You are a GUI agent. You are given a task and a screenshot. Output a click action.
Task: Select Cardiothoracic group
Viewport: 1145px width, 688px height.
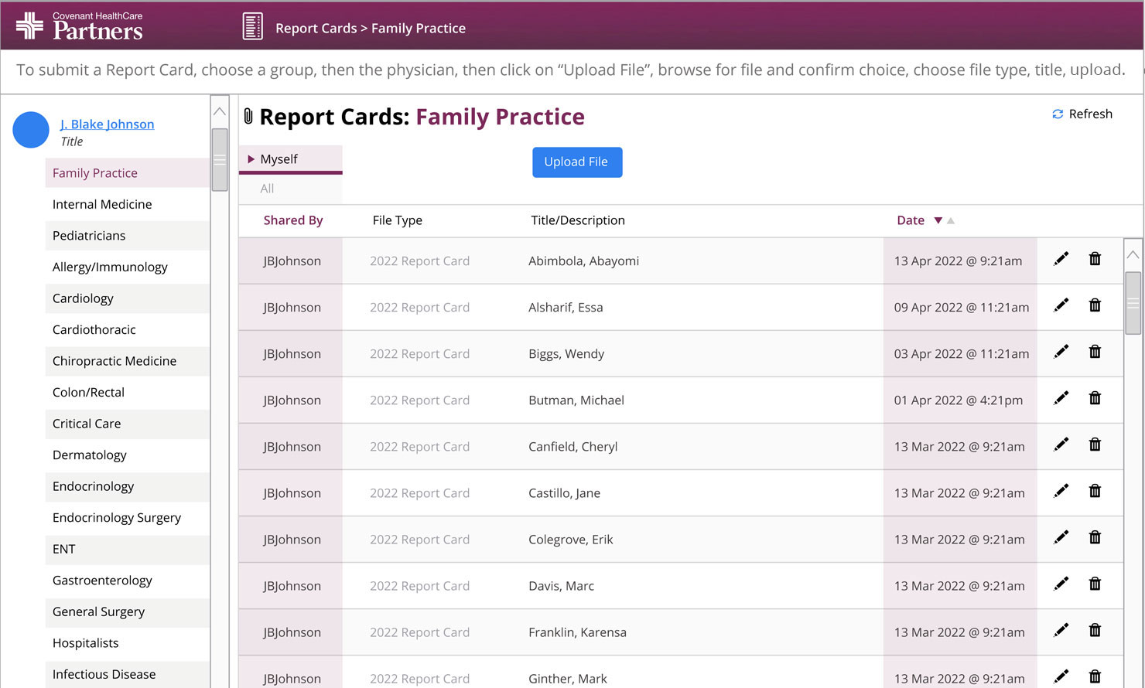pos(128,329)
